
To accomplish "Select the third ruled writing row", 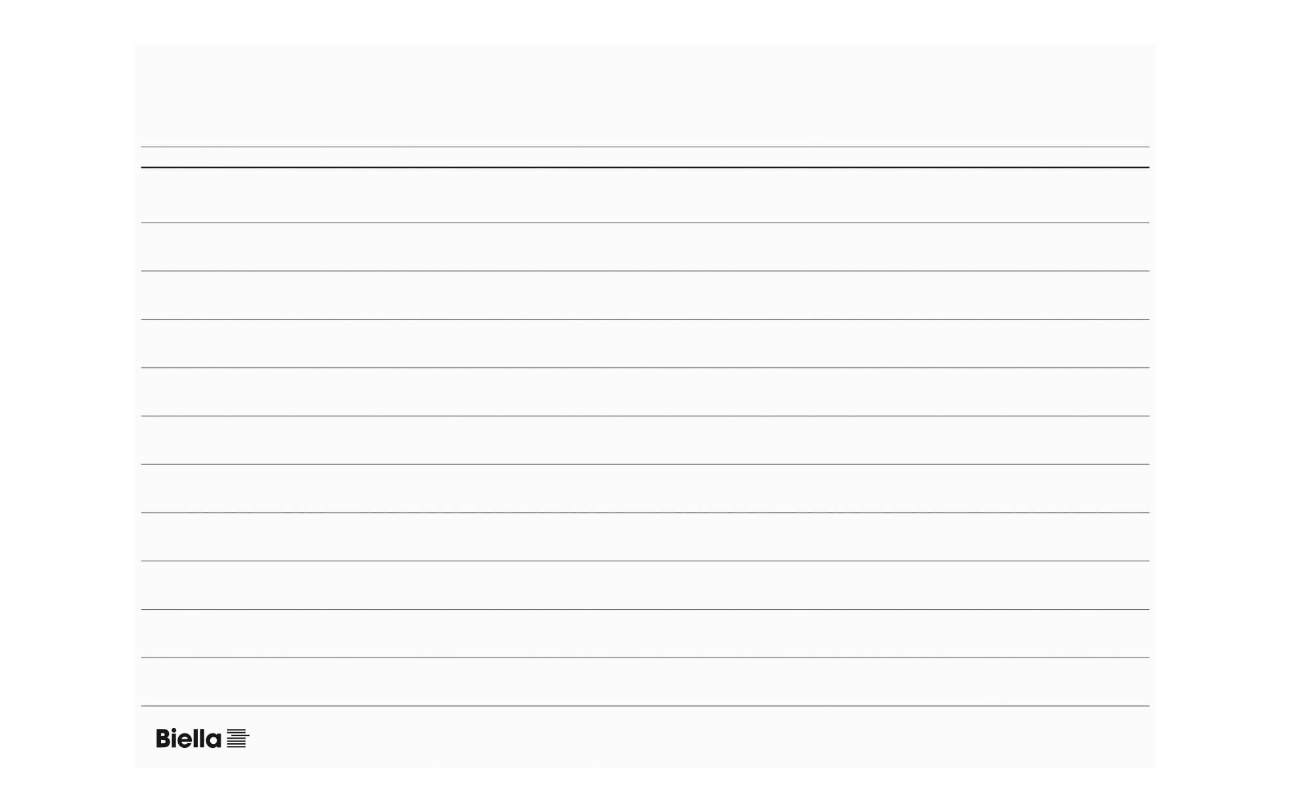I will [645, 295].
